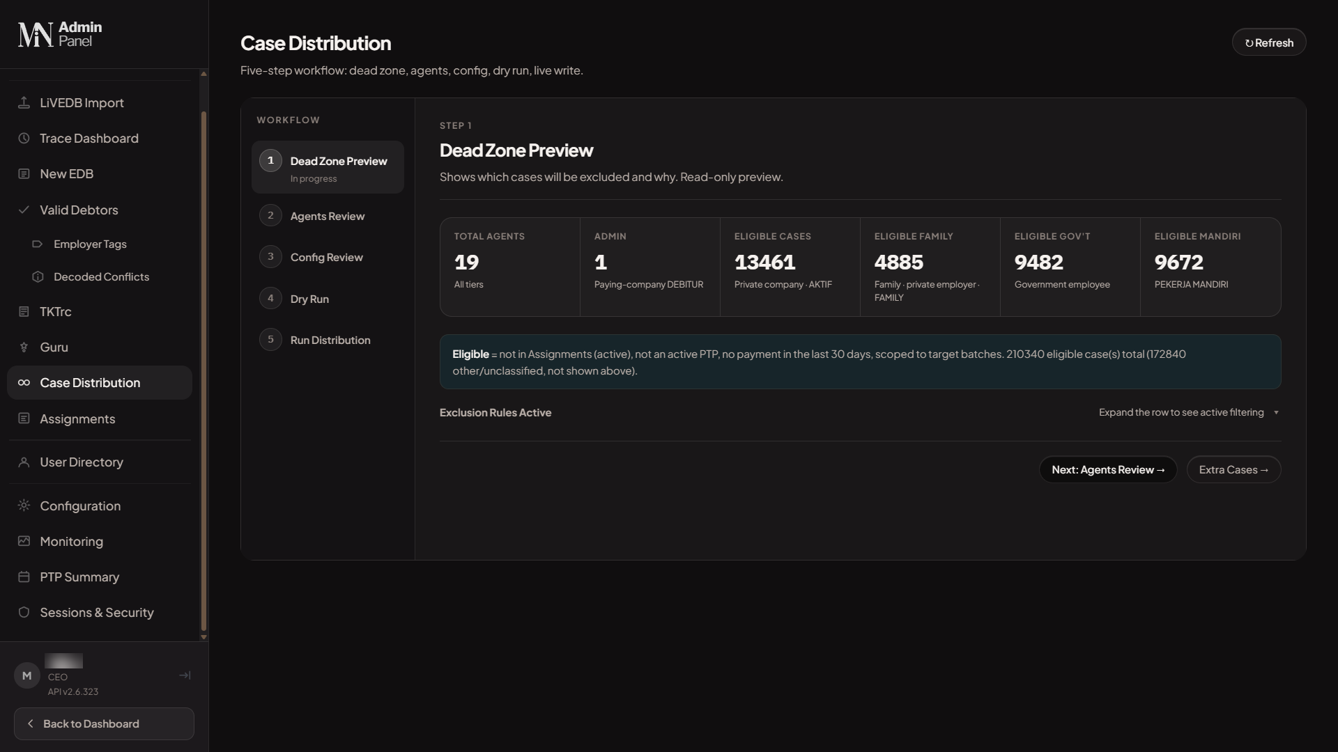The width and height of the screenshot is (1338, 752).
Task: Click the TKTrc list icon
Action: pos(24,311)
